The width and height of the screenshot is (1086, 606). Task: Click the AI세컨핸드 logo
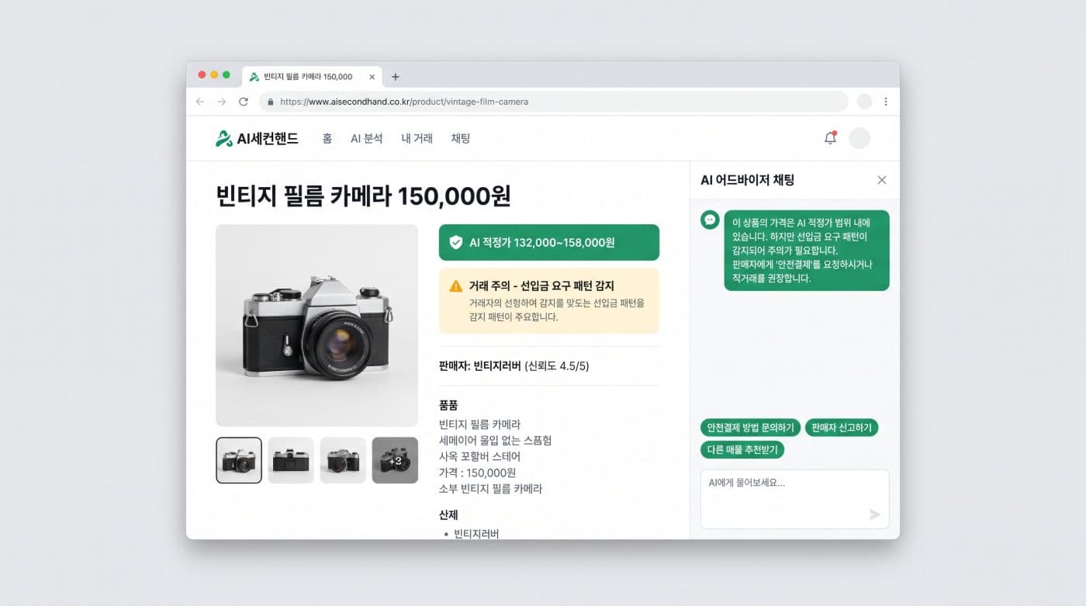pos(257,139)
